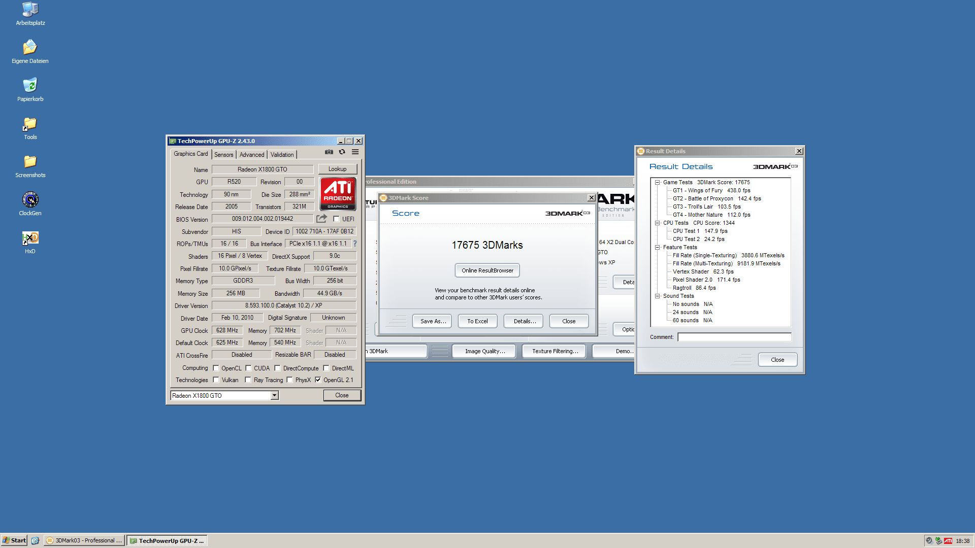Switch to the Advanced tab
This screenshot has height=548, width=975.
(252, 155)
